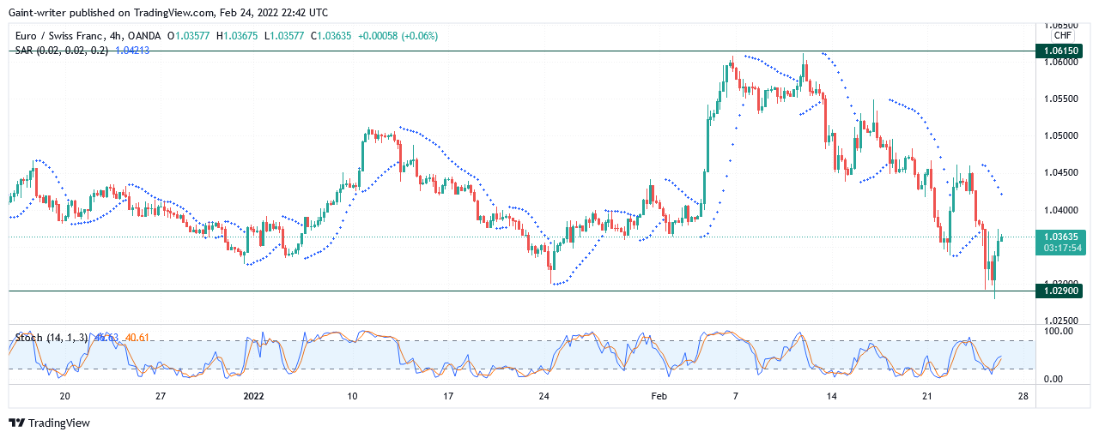Click the 1.05500 price axis label
The width and height of the screenshot is (1099, 438).
pyautogui.click(x=1061, y=99)
